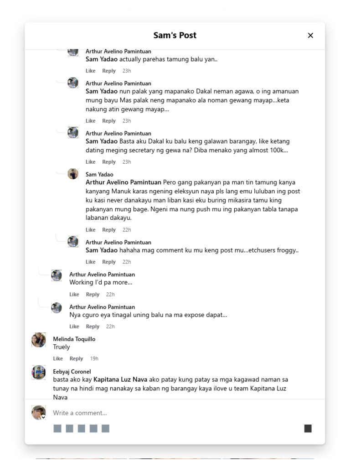Click the leftmost gray icon under comment box
This screenshot has height=467, width=350.
(57, 428)
